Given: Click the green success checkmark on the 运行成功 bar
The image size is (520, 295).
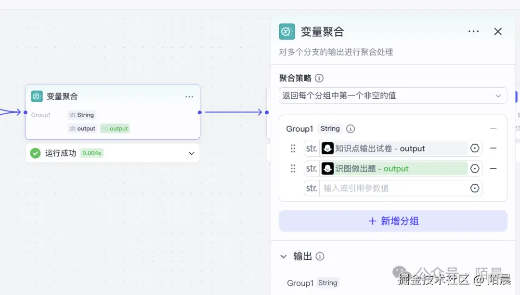Looking at the screenshot, I should click(x=35, y=153).
